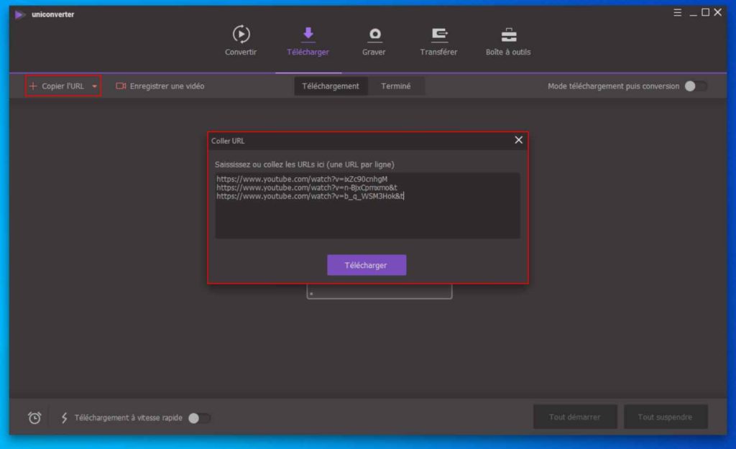Click the second YouTube URL line ending BjxCpmxmo&t
This screenshot has height=449, width=736.
point(306,188)
